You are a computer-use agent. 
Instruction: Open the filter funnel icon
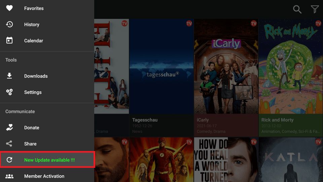click(315, 9)
